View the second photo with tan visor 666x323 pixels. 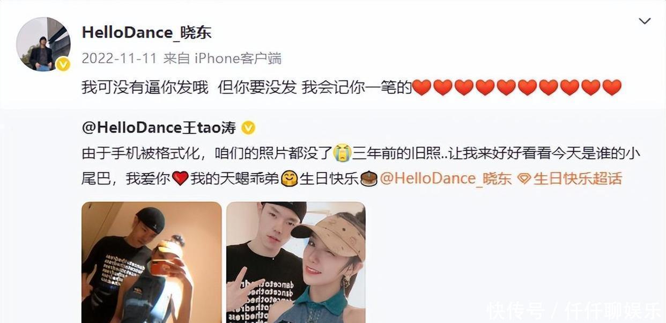[296, 262]
